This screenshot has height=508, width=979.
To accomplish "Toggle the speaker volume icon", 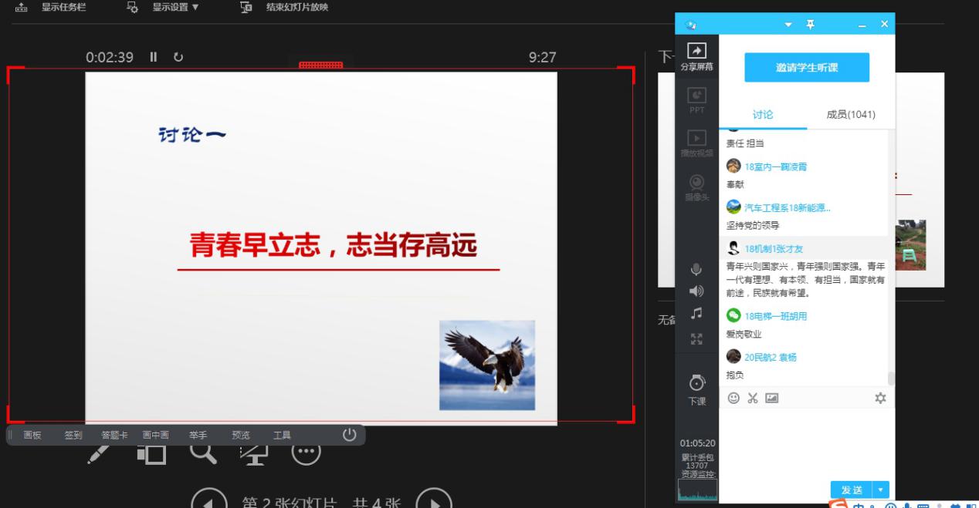I will (x=696, y=291).
